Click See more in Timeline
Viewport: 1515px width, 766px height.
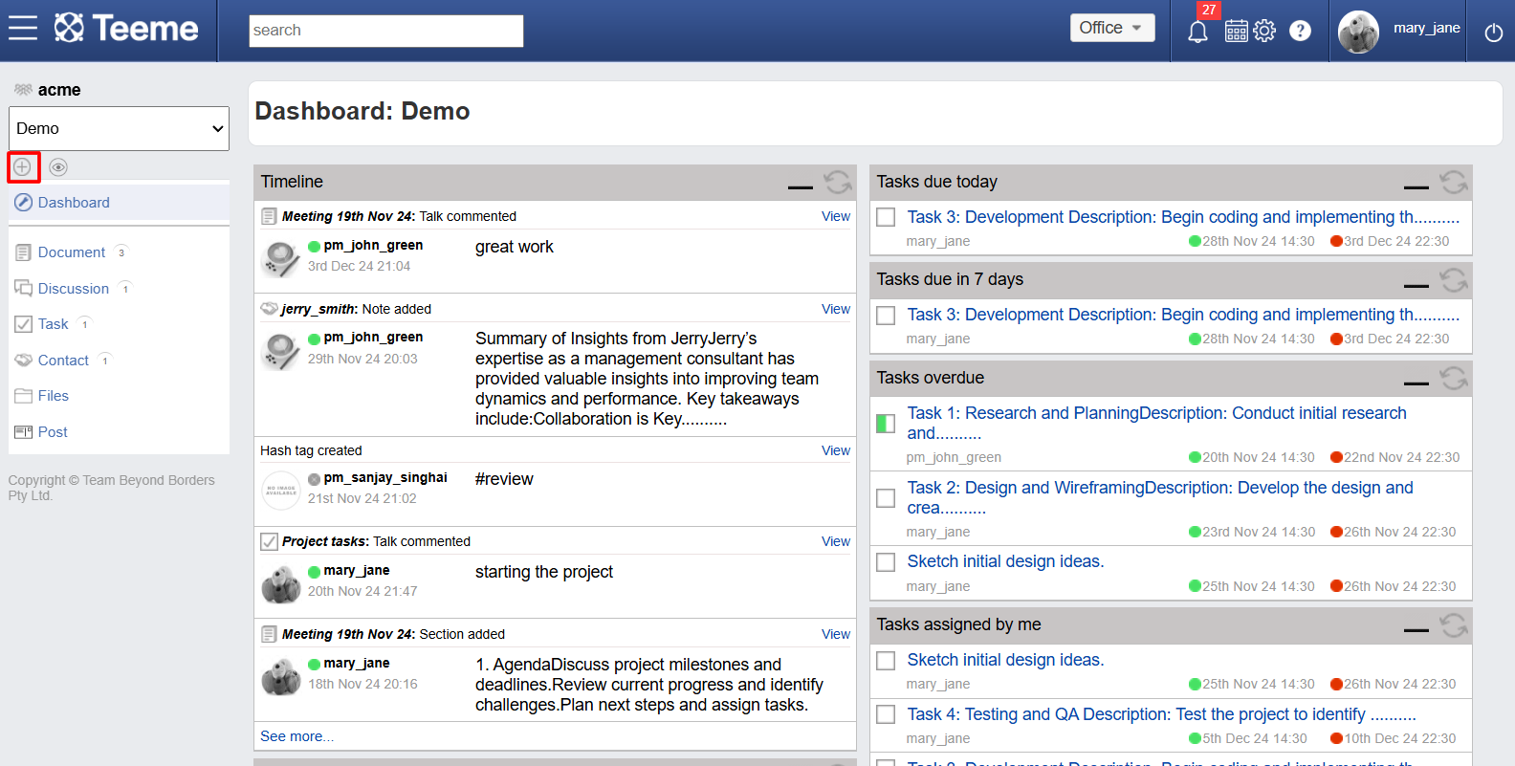click(297, 736)
